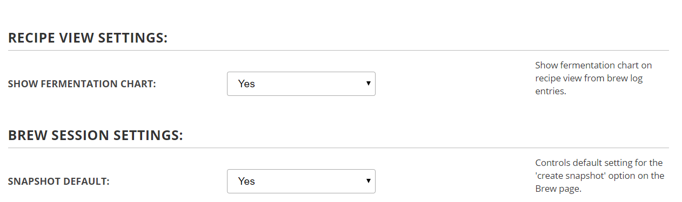The height and width of the screenshot is (202, 682).
Task: Open the Show Fermentation Chart dropdown
Action: (301, 83)
